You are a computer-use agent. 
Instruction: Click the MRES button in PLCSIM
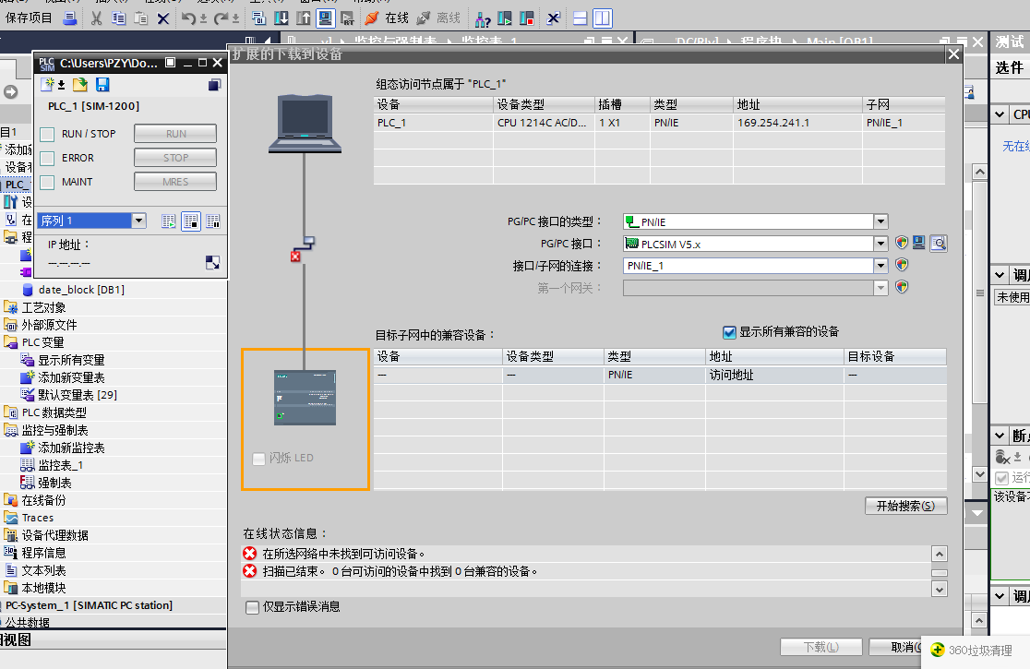click(175, 182)
